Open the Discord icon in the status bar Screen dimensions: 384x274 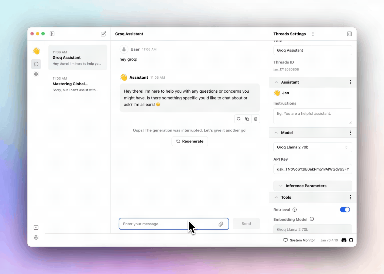pyautogui.click(x=344, y=240)
